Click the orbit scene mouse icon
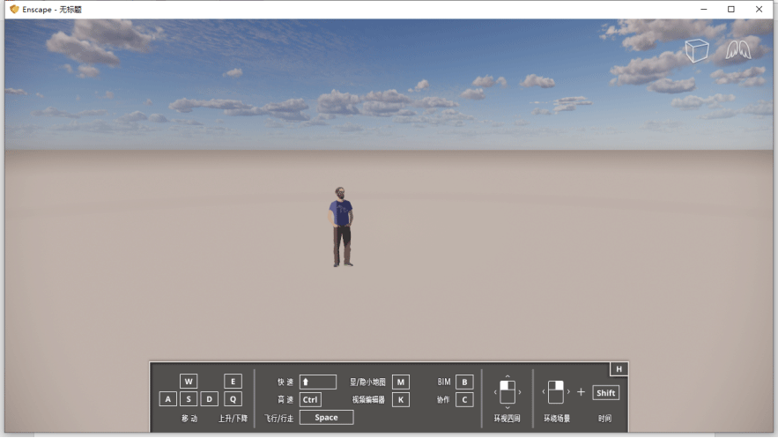Viewport: 778px width, 438px height. (555, 391)
